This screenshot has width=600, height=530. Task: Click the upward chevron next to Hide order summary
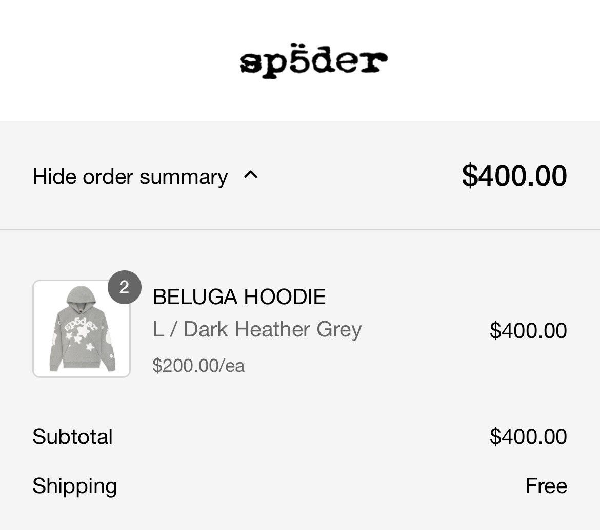pos(251,176)
